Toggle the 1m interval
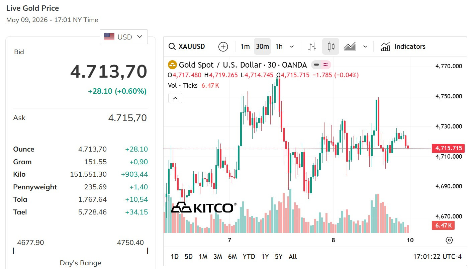The width and height of the screenshot is (472, 269). [245, 47]
